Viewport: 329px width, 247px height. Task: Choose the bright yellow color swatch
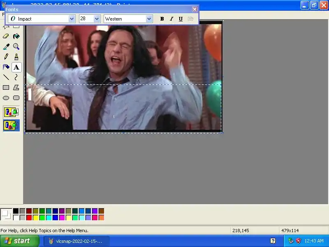(x=36, y=218)
